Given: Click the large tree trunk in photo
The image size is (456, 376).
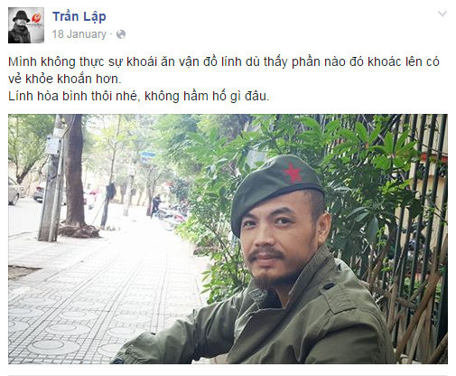Looking at the screenshot, I should (x=74, y=172).
